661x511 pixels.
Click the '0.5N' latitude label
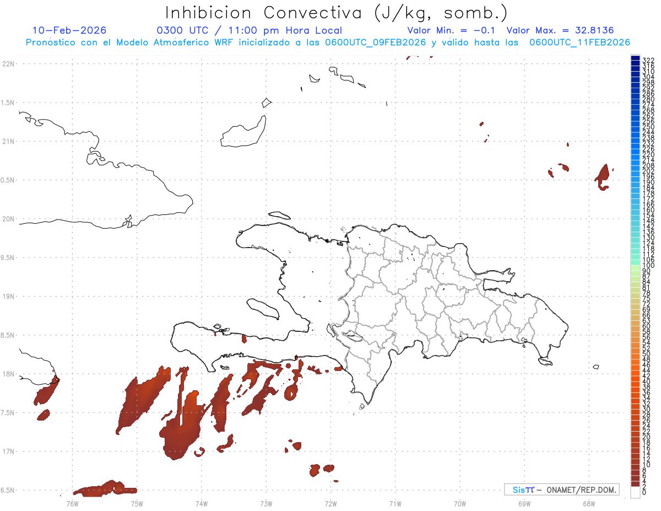point(8,180)
